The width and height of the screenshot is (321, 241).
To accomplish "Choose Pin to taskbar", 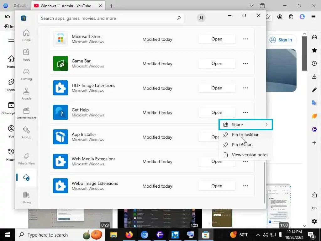I will 246,135.
